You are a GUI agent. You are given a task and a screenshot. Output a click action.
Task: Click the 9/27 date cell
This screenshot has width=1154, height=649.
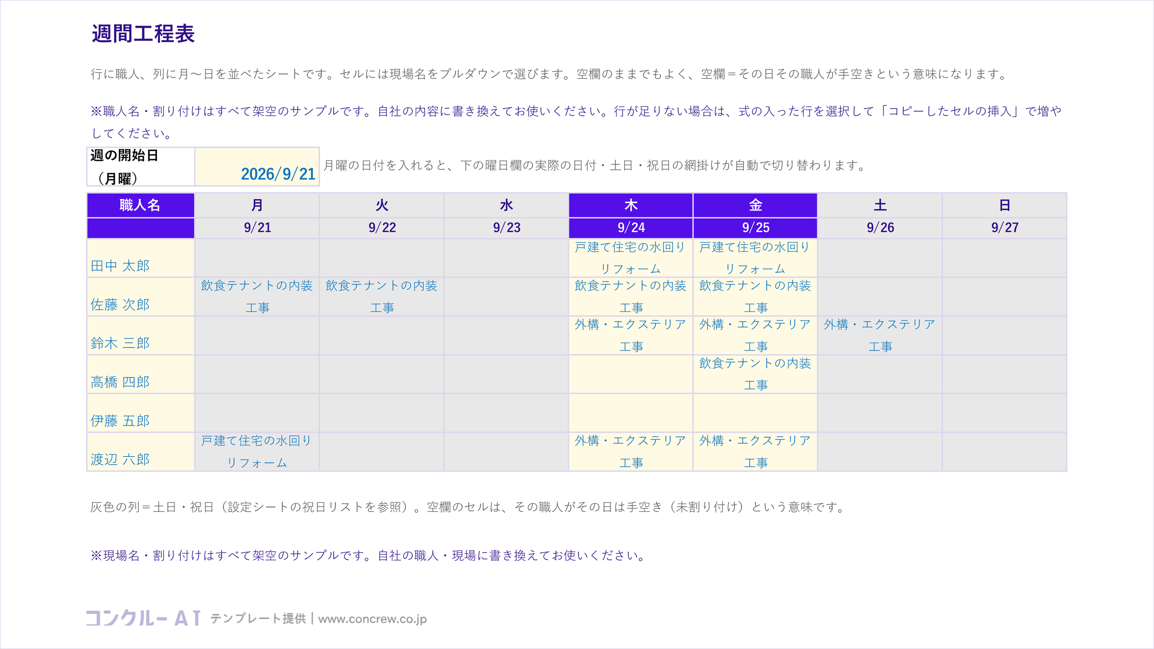pos(1004,228)
